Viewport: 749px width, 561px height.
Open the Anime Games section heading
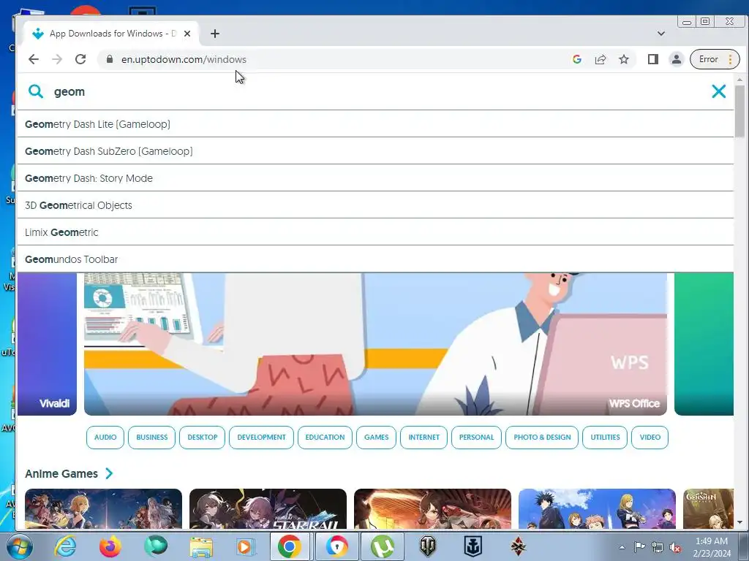[x=61, y=473]
